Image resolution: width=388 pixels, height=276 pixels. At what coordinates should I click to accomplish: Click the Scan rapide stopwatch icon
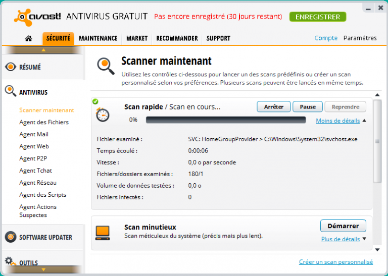(x=103, y=115)
